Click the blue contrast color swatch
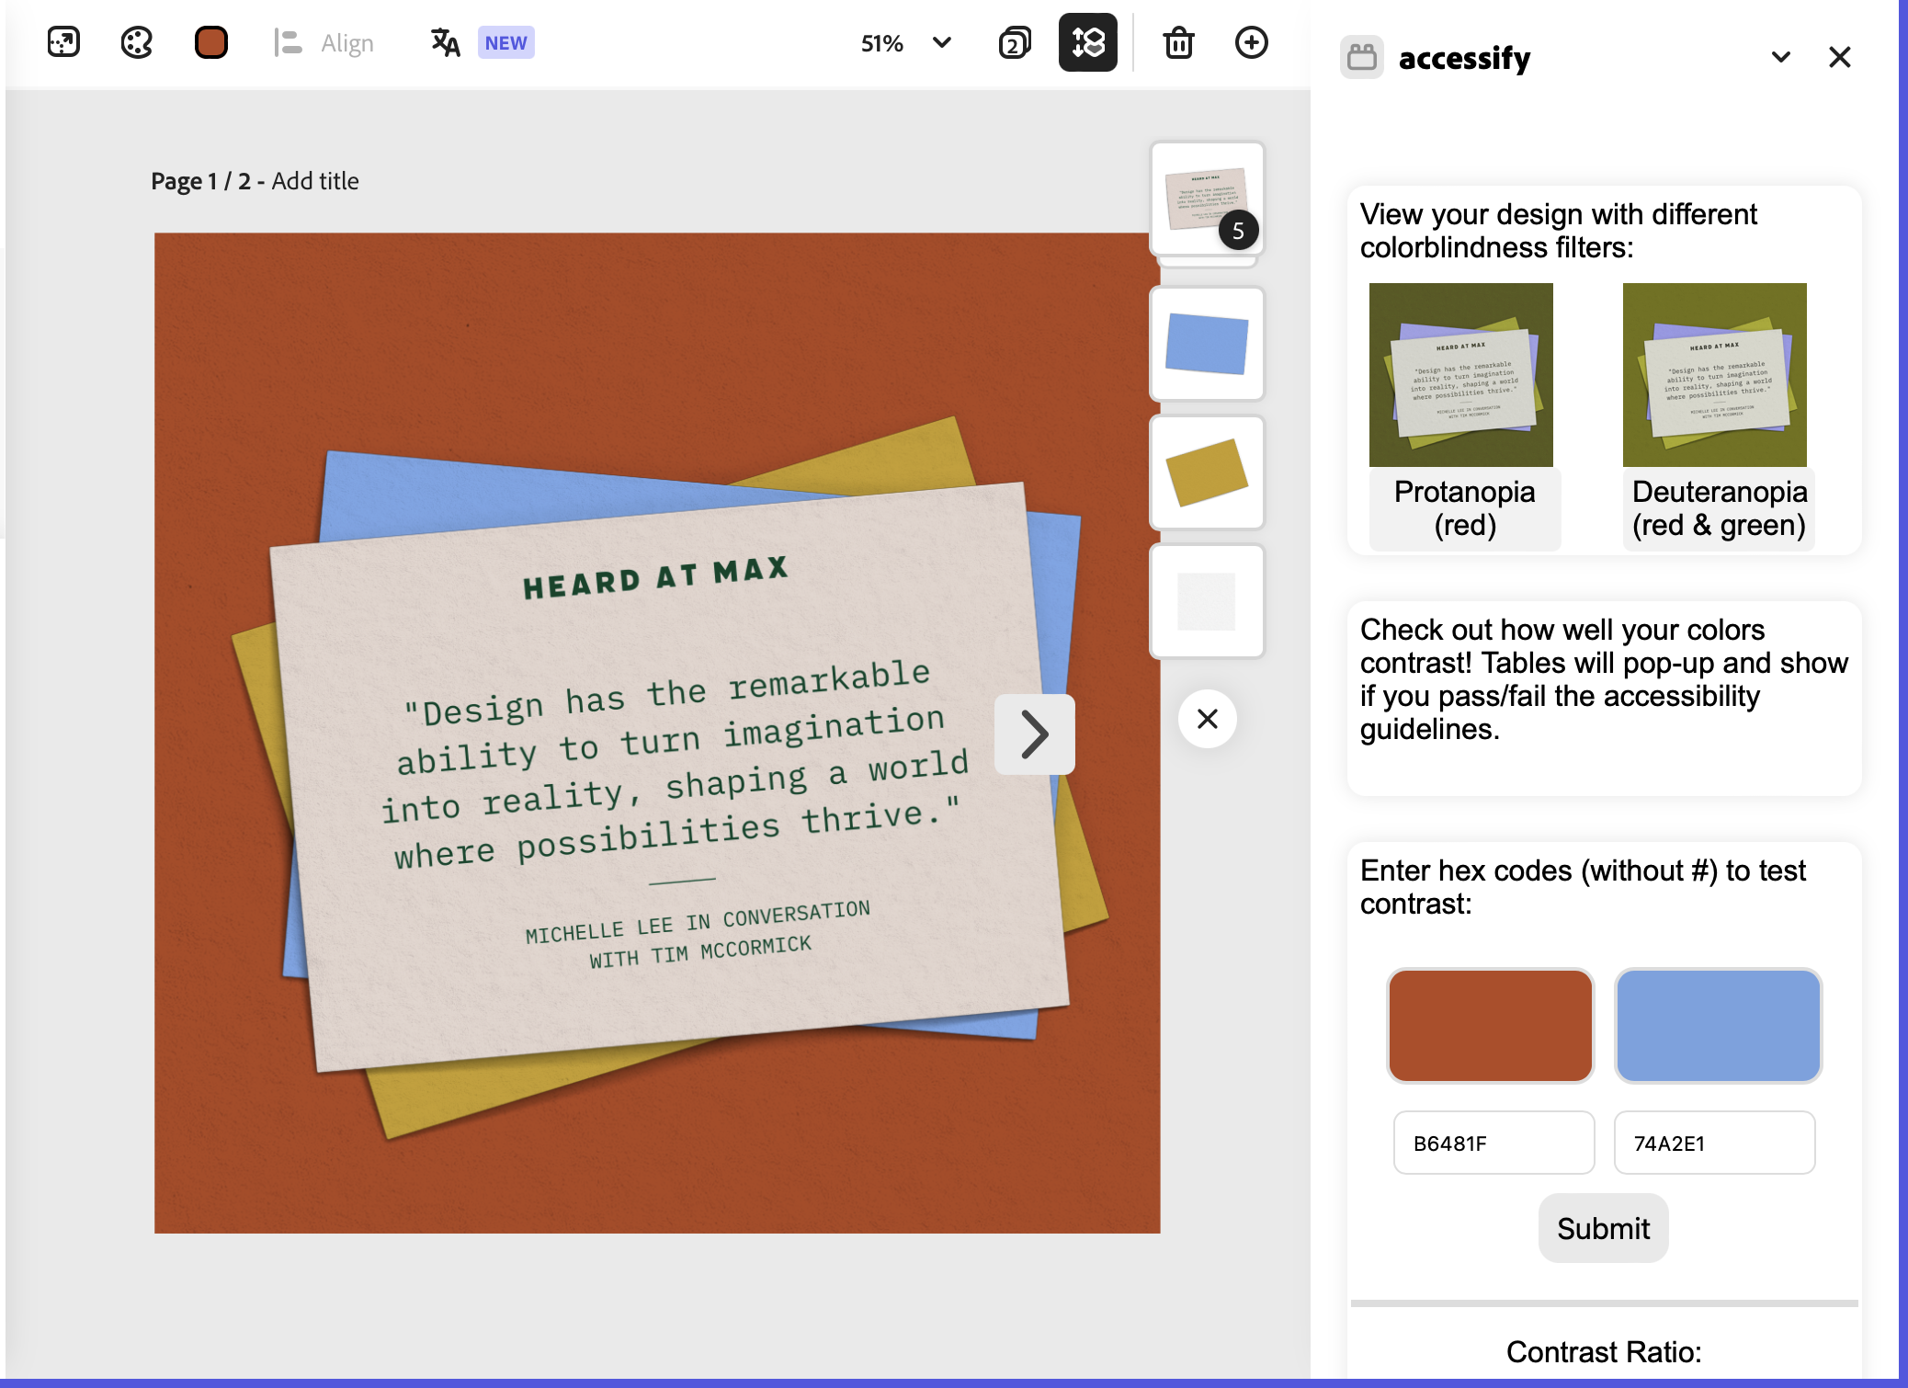This screenshot has width=1908, height=1388. 1717,1025
